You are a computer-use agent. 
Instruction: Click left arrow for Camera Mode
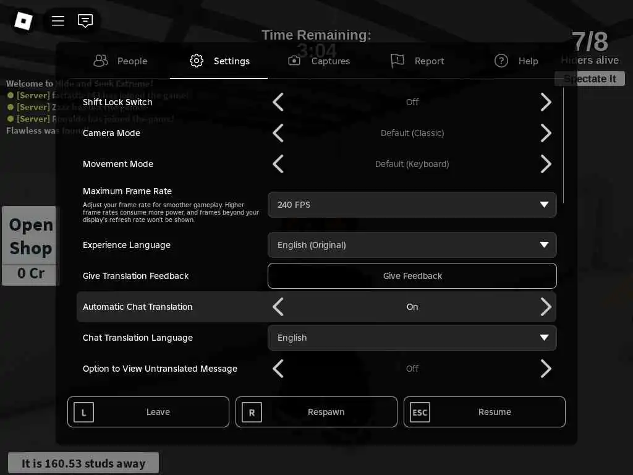coord(278,133)
